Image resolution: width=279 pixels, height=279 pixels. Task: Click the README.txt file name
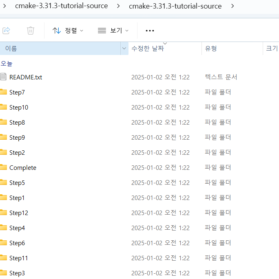point(26,77)
